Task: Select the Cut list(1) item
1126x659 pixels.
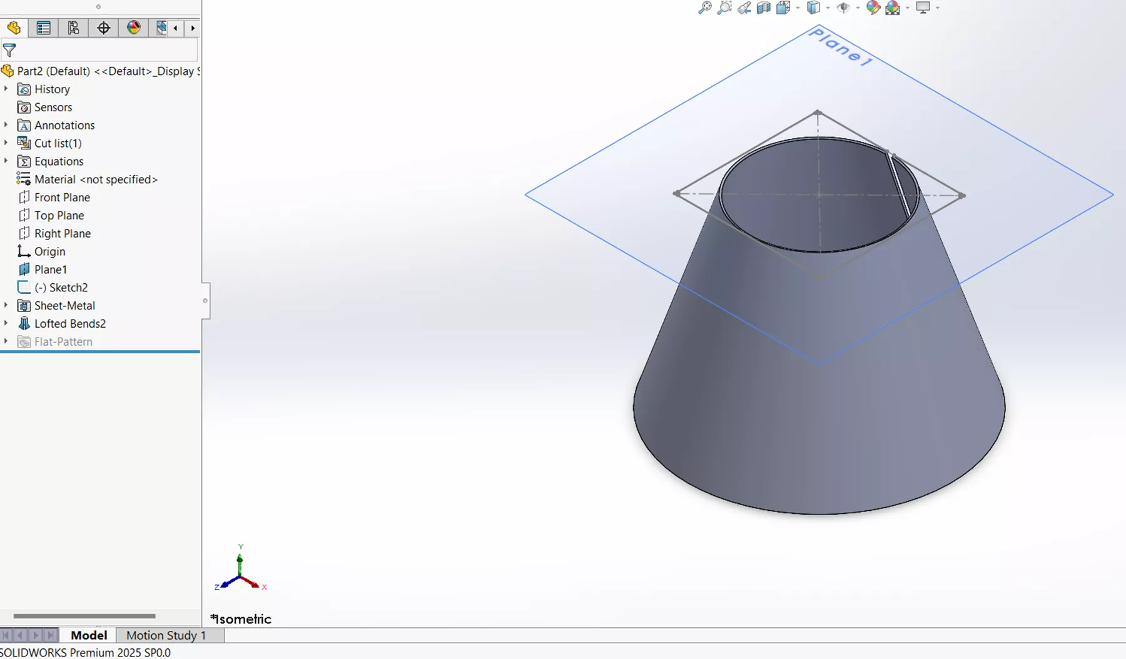Action: click(x=58, y=143)
